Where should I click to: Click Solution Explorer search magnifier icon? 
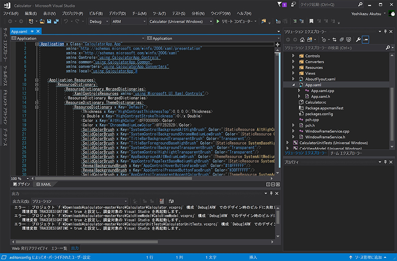pyautogui.click(x=388, y=48)
